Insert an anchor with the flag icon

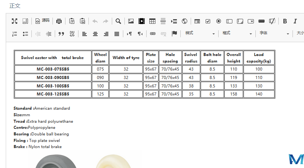pos(174,34)
